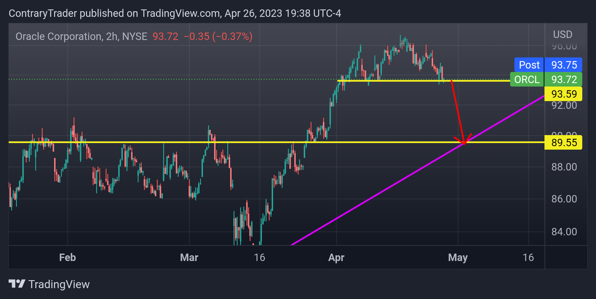Viewport: 596px width, 299px height.
Task: Click the May time axis label
Action: 458,258
